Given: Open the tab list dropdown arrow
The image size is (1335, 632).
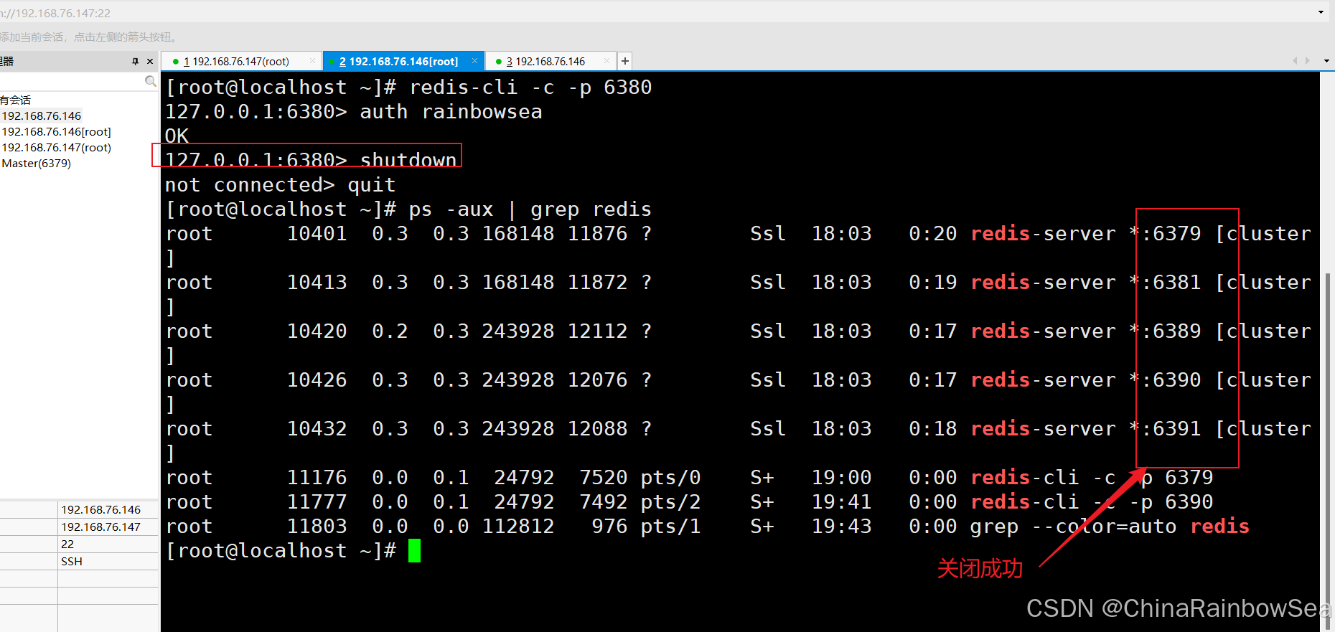Looking at the screenshot, I should click(1326, 61).
